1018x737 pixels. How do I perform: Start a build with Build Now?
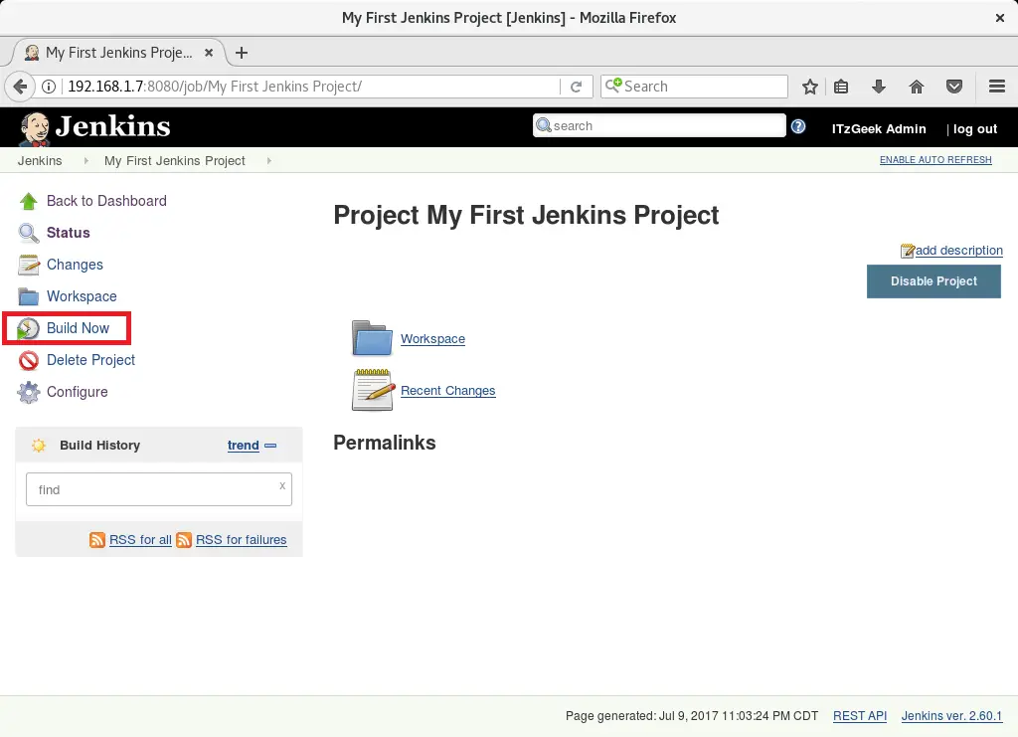(78, 328)
